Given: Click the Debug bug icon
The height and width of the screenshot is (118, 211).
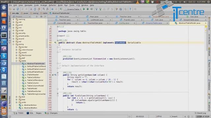Looking at the screenshot, I should (88, 9).
